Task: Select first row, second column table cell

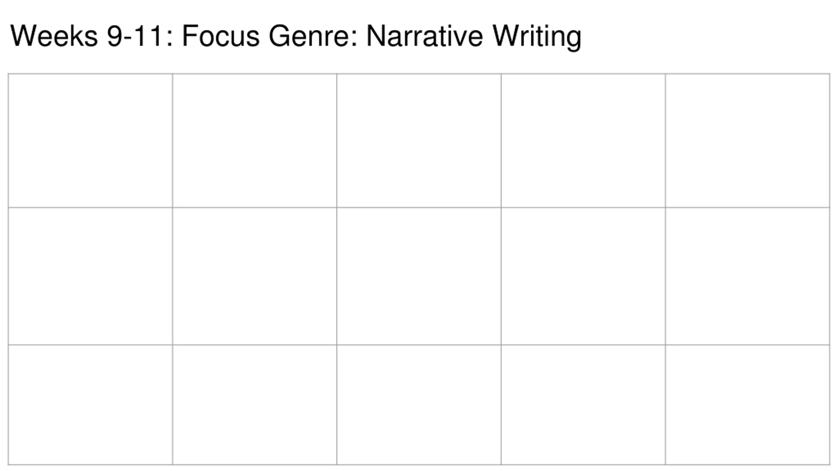Action: 255,141
